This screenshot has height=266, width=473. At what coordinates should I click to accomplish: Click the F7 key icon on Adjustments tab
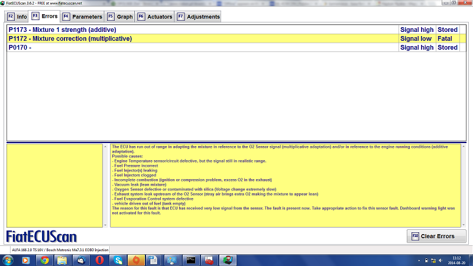[180, 17]
